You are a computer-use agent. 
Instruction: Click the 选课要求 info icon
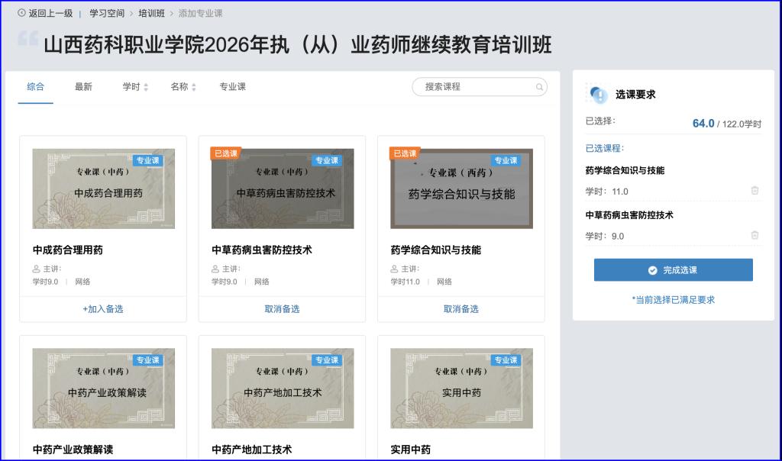(x=599, y=95)
